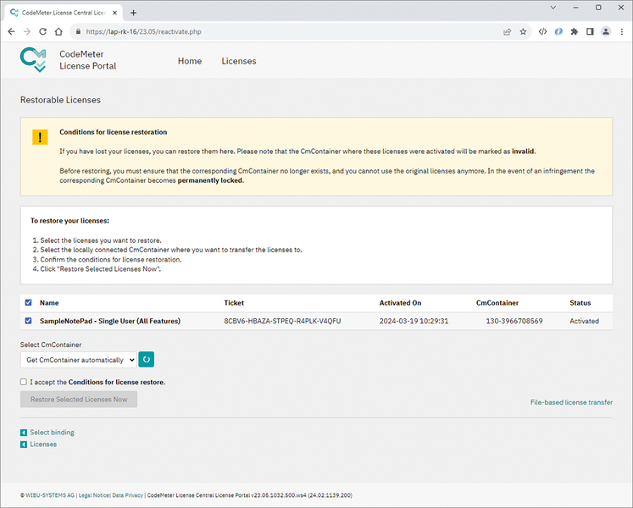Open File-based license transfer link
Image resolution: width=633 pixels, height=508 pixels.
571,402
